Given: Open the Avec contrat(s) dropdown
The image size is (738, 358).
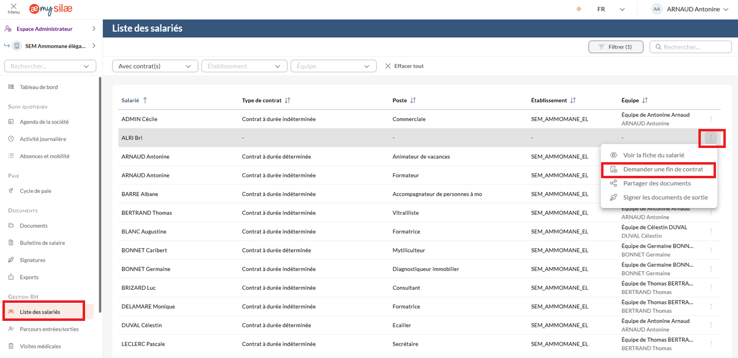Looking at the screenshot, I should 155,66.
